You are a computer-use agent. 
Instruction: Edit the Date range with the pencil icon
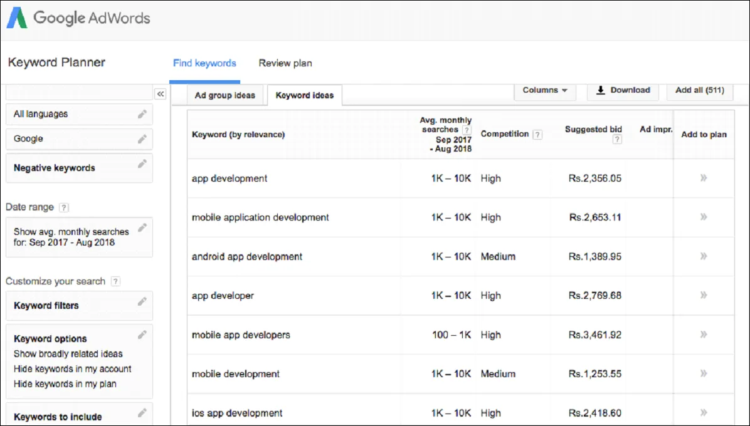142,227
